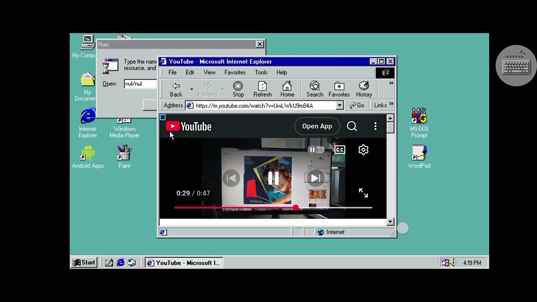The width and height of the screenshot is (537, 302).
Task: Click the Open App button
Action: click(x=317, y=126)
